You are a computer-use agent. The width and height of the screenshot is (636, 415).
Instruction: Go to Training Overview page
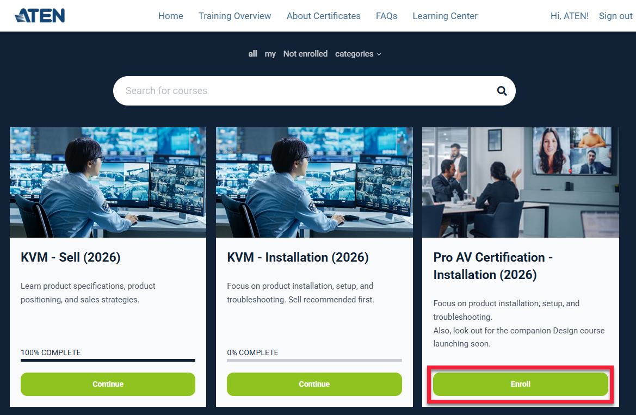(234, 16)
